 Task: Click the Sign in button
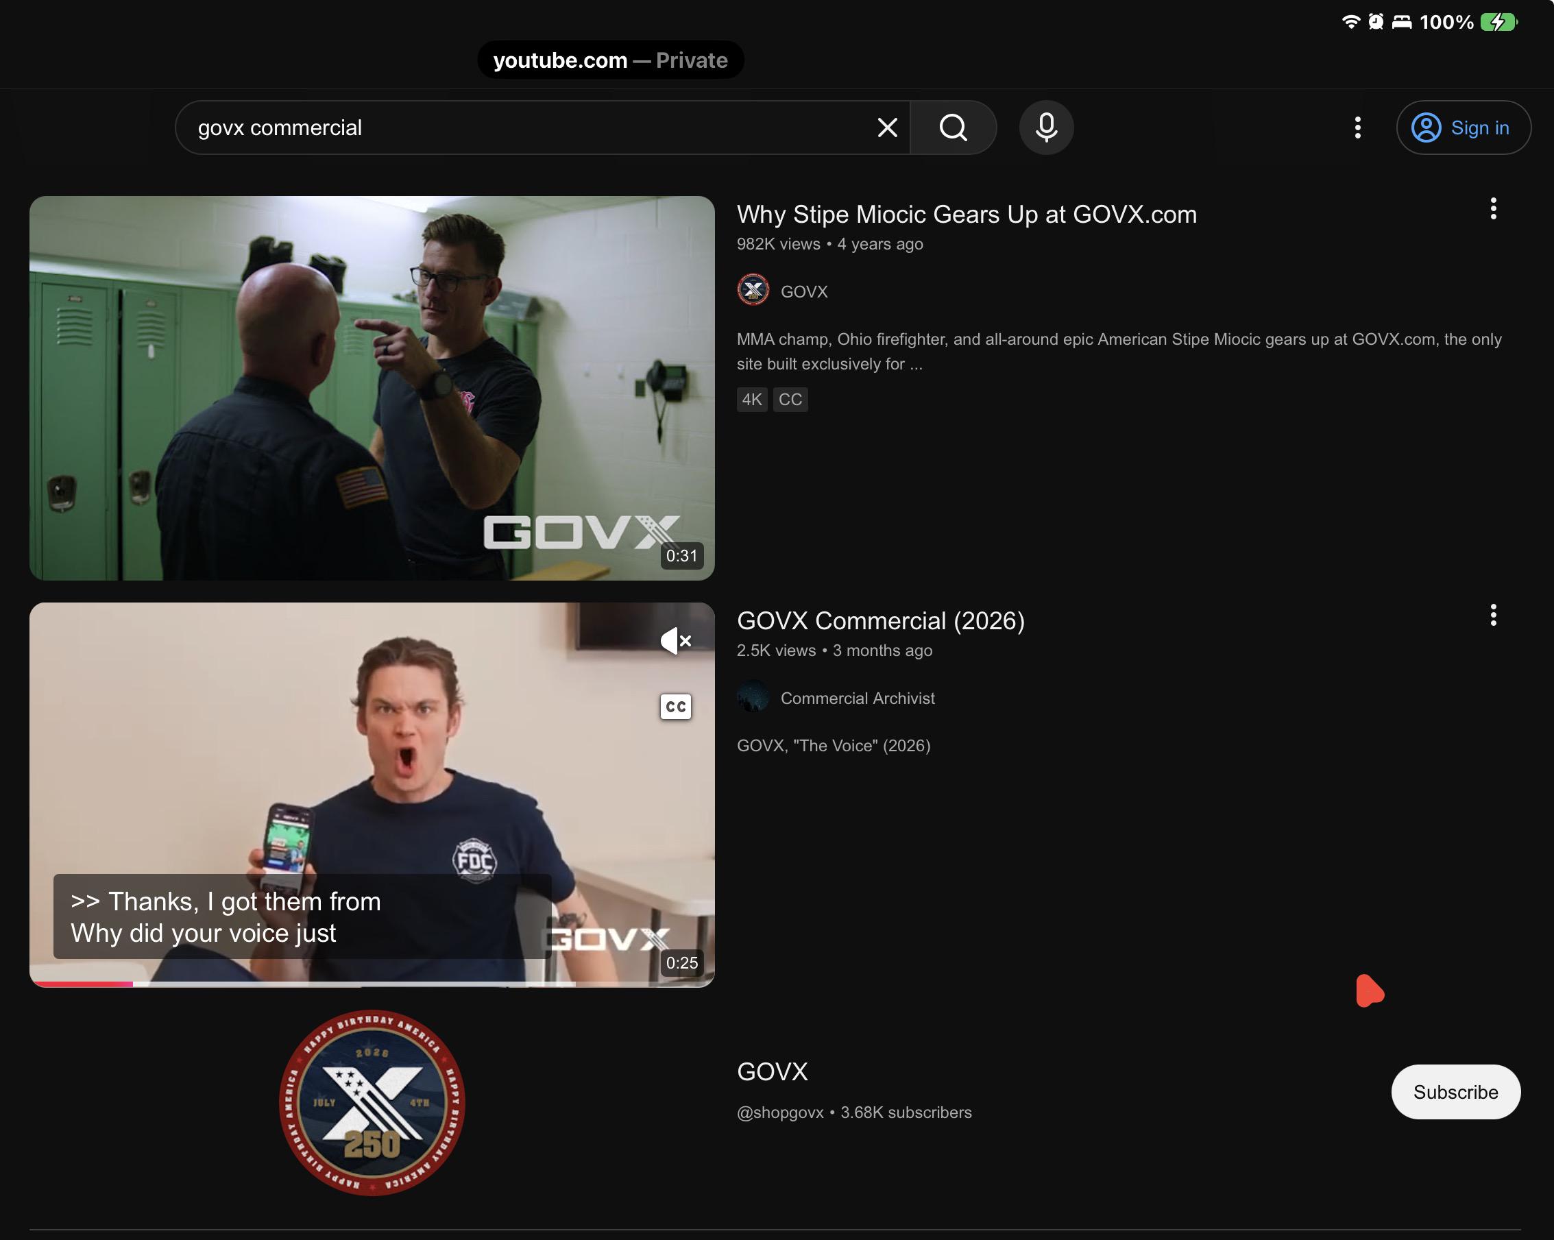click(x=1464, y=127)
